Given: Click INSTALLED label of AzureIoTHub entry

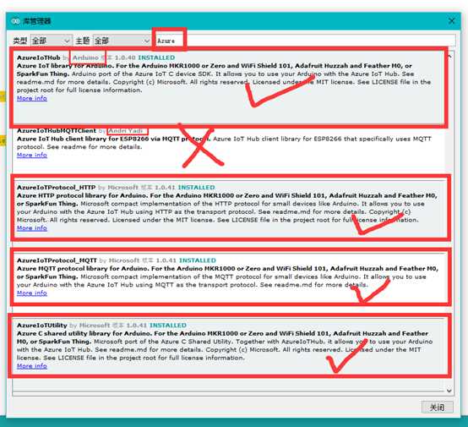Looking at the screenshot, I should click(x=156, y=57).
